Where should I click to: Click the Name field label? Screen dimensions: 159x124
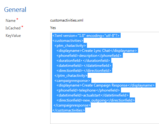pyautogui.click(x=11, y=21)
